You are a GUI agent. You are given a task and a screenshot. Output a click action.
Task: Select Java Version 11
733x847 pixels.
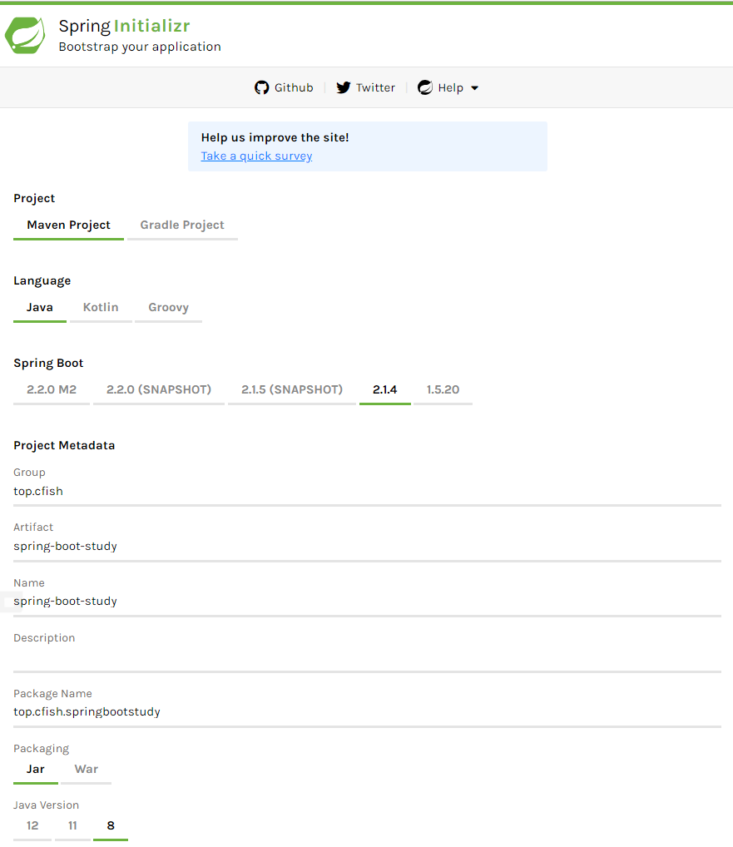tap(72, 825)
